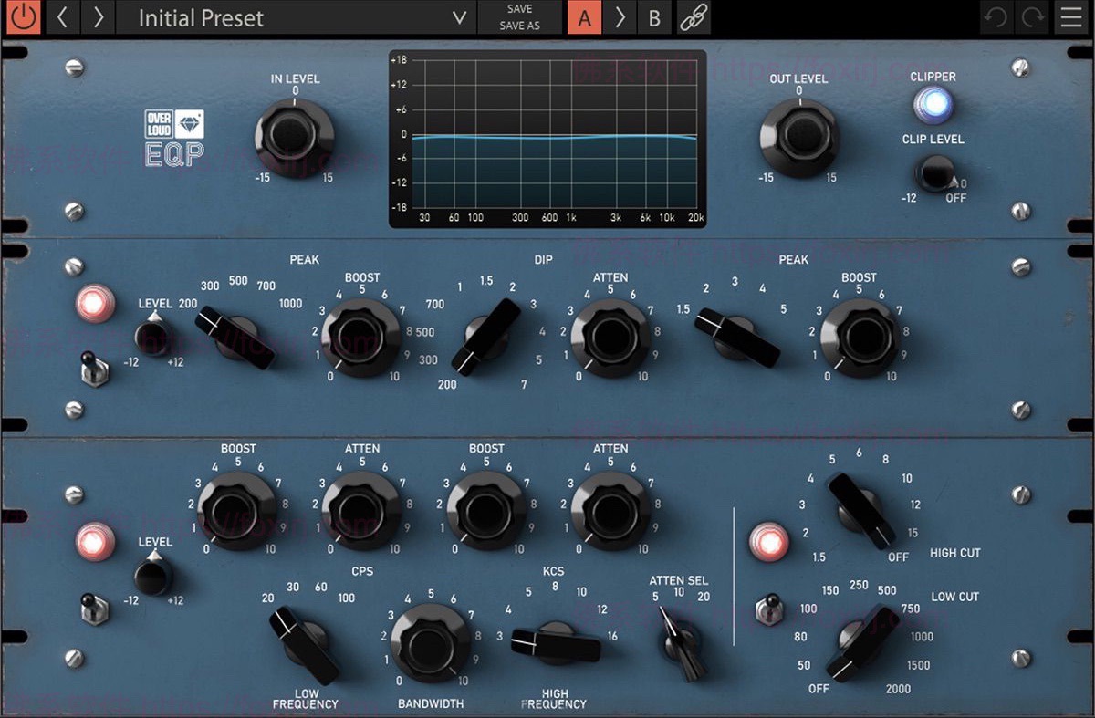This screenshot has height=718, width=1095.
Task: Go to the previous preset arrow
Action: click(62, 17)
